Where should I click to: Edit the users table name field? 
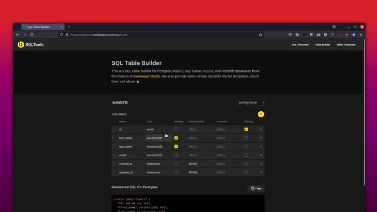[x=120, y=102]
